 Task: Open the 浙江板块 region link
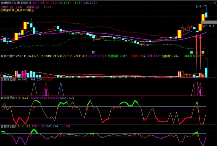[x=17, y=10]
